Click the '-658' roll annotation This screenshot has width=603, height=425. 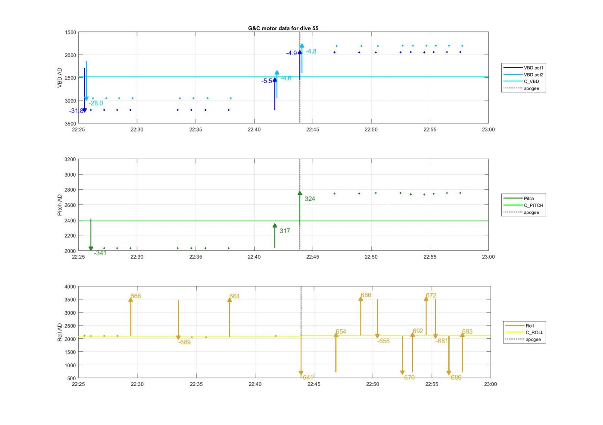[x=383, y=341]
